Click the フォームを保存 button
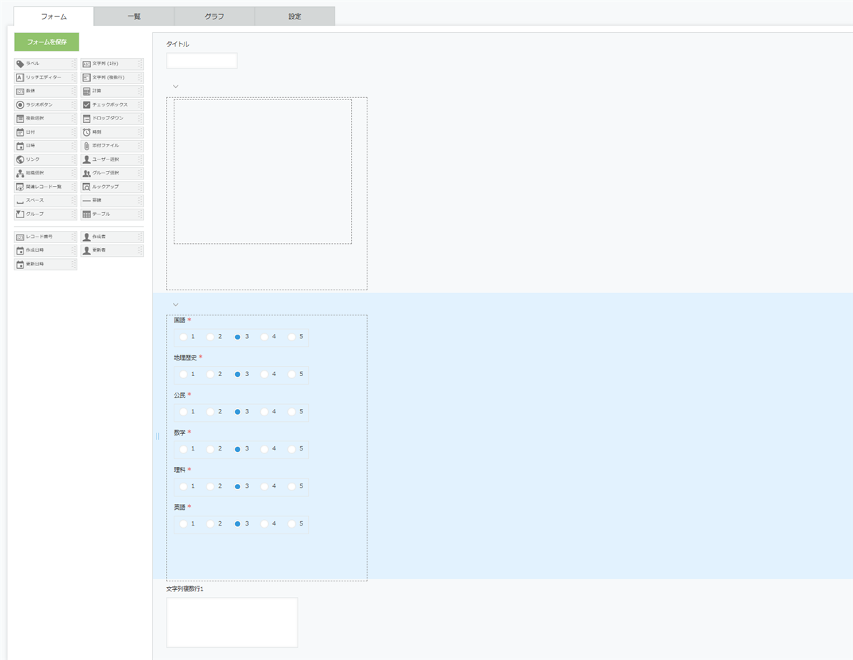The width and height of the screenshot is (853, 660). pyautogui.click(x=46, y=42)
